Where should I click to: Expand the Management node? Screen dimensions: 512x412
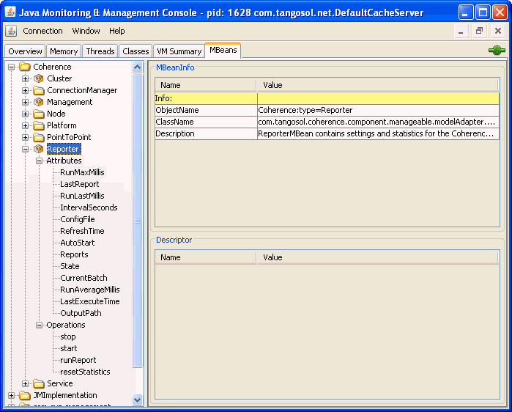25,102
